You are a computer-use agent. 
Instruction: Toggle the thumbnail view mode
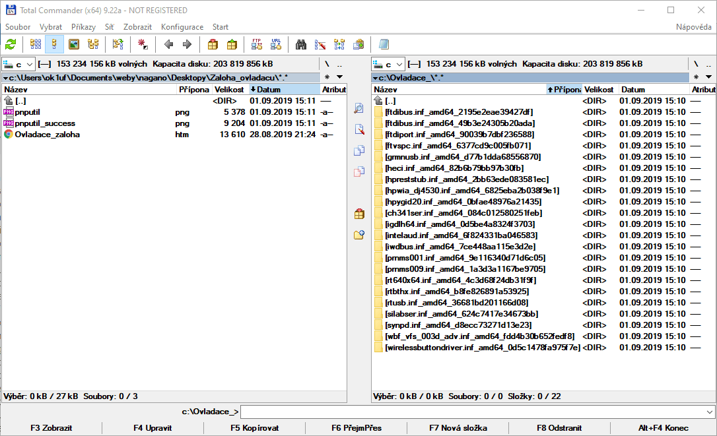pos(74,45)
